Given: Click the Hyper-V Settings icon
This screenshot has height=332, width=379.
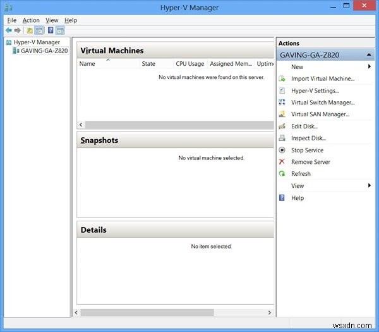Looking at the screenshot, I should click(282, 90).
